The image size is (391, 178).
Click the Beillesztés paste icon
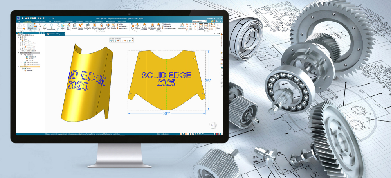tap(20, 25)
